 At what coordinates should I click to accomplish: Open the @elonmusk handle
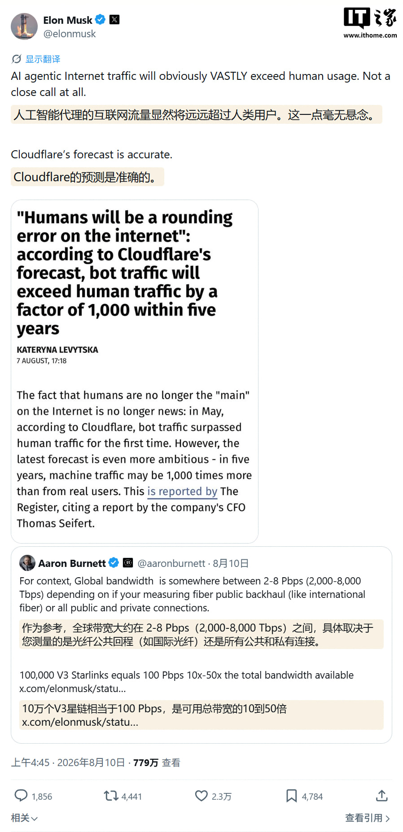click(70, 34)
